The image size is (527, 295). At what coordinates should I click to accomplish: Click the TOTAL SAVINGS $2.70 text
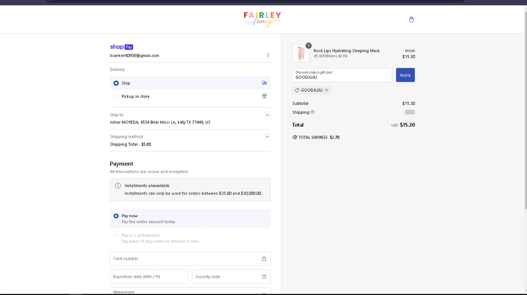tap(319, 137)
